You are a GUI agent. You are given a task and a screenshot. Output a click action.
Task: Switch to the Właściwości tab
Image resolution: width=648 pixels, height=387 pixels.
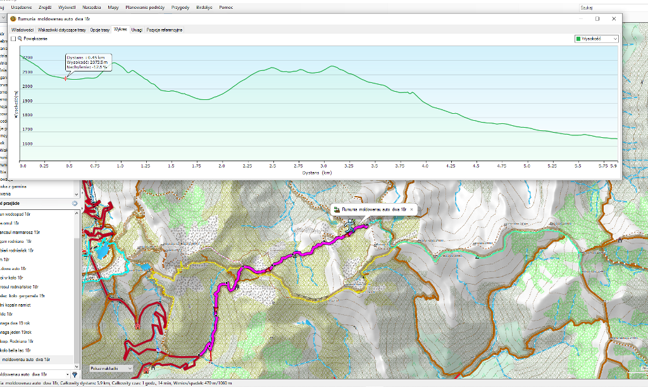point(22,30)
